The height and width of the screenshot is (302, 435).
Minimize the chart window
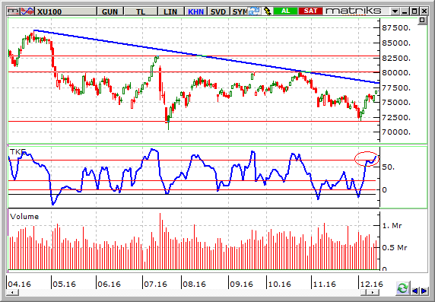tap(405, 11)
